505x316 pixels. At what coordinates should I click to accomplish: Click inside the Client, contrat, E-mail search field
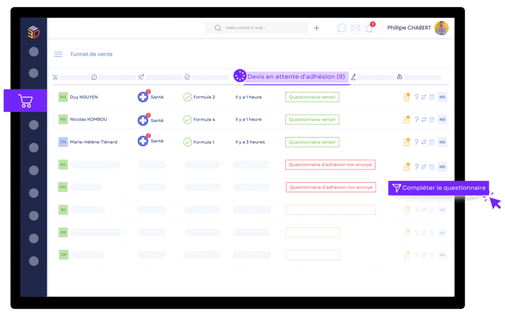click(x=256, y=28)
